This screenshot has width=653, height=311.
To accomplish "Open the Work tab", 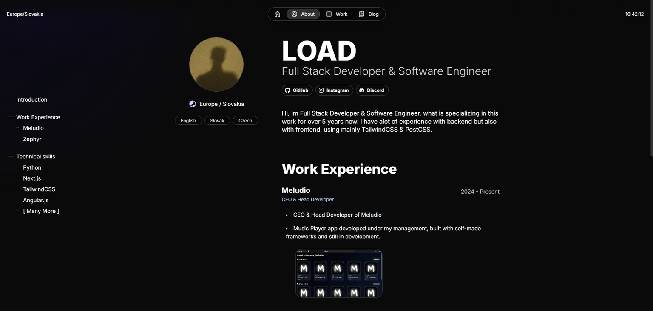I will pyautogui.click(x=337, y=14).
